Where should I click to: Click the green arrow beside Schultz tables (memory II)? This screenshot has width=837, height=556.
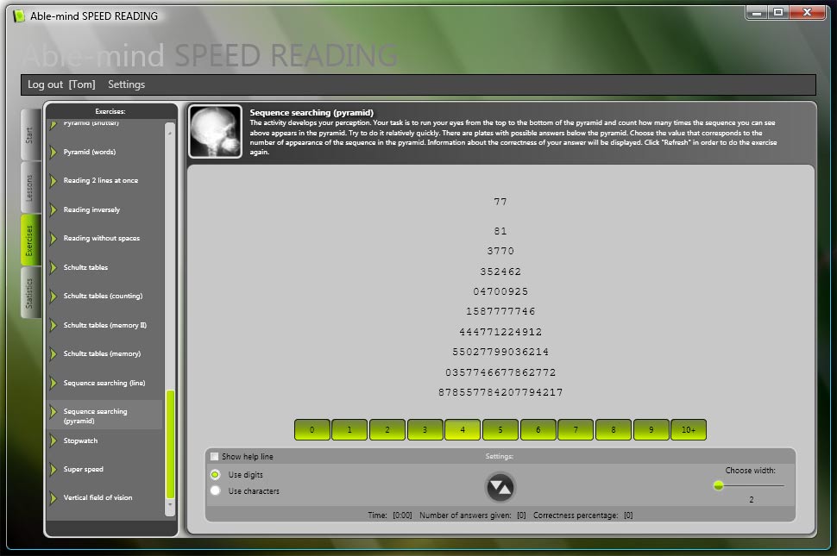pyautogui.click(x=53, y=325)
